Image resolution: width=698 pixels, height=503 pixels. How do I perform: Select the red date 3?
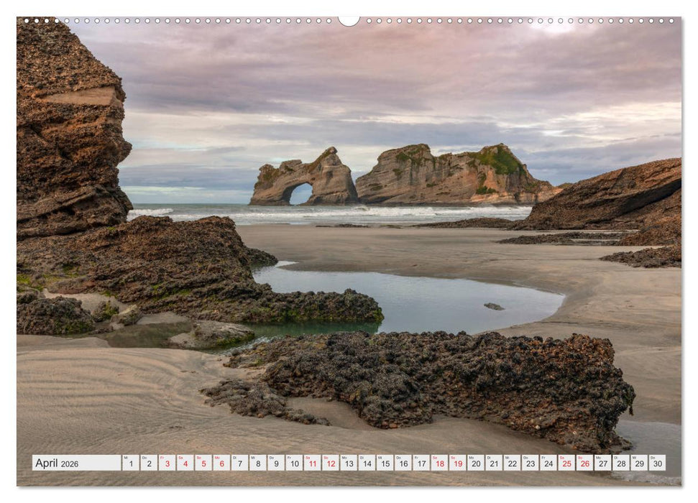point(166,463)
